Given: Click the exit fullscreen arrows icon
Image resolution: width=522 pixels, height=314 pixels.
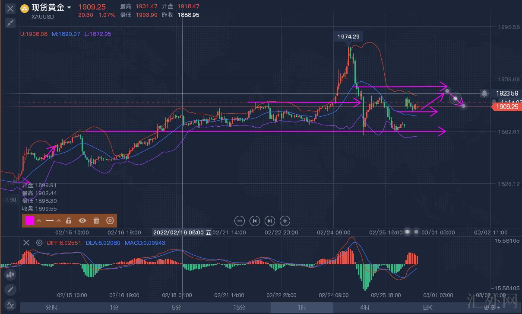Looking at the screenshot, I should 10,23.
